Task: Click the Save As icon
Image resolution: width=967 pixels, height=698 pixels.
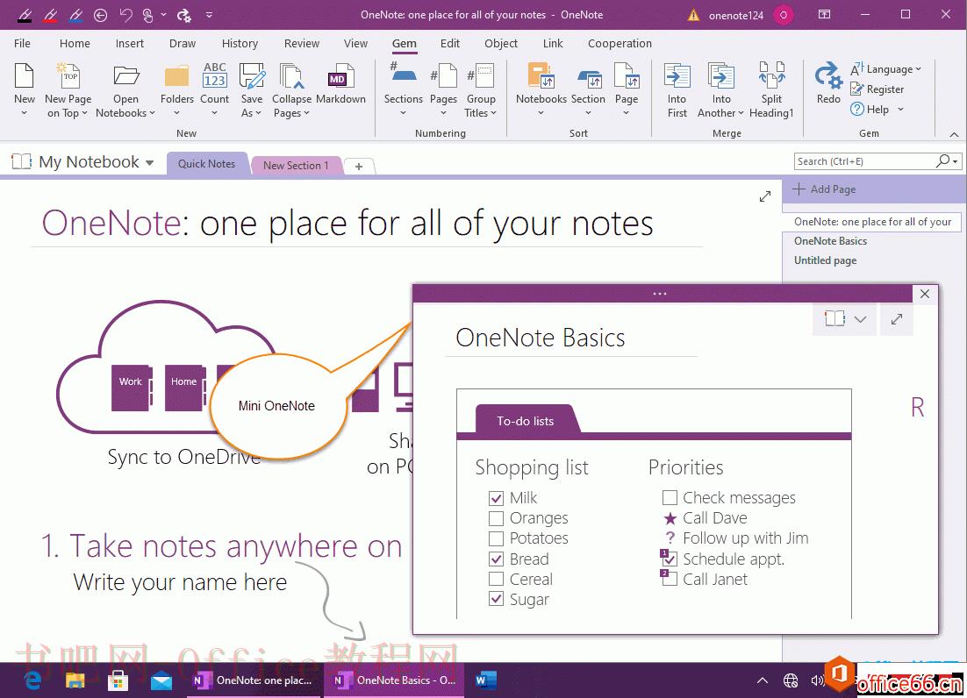Action: tap(252, 75)
